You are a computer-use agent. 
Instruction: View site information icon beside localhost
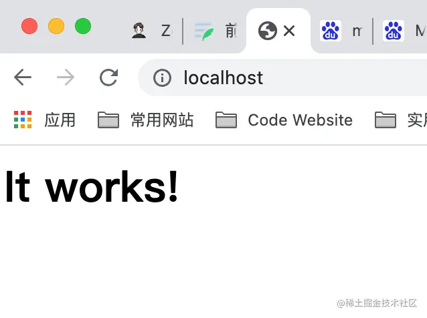(x=163, y=78)
